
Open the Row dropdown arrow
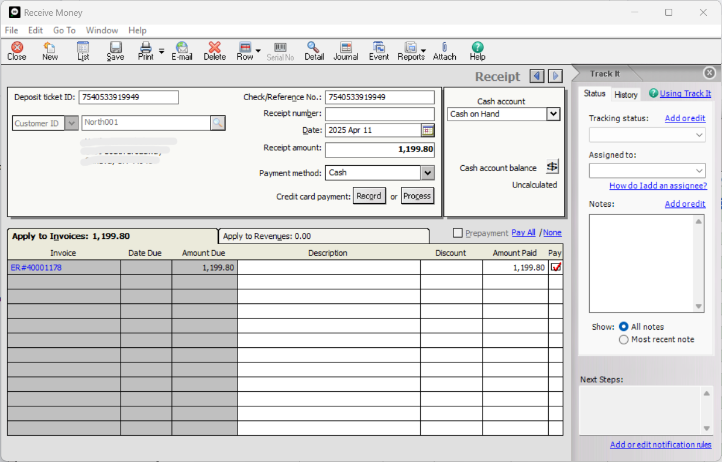tap(258, 51)
